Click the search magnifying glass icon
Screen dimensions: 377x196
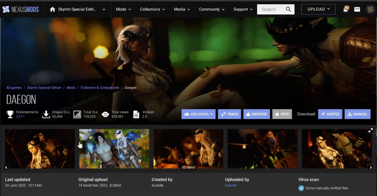click(x=288, y=9)
